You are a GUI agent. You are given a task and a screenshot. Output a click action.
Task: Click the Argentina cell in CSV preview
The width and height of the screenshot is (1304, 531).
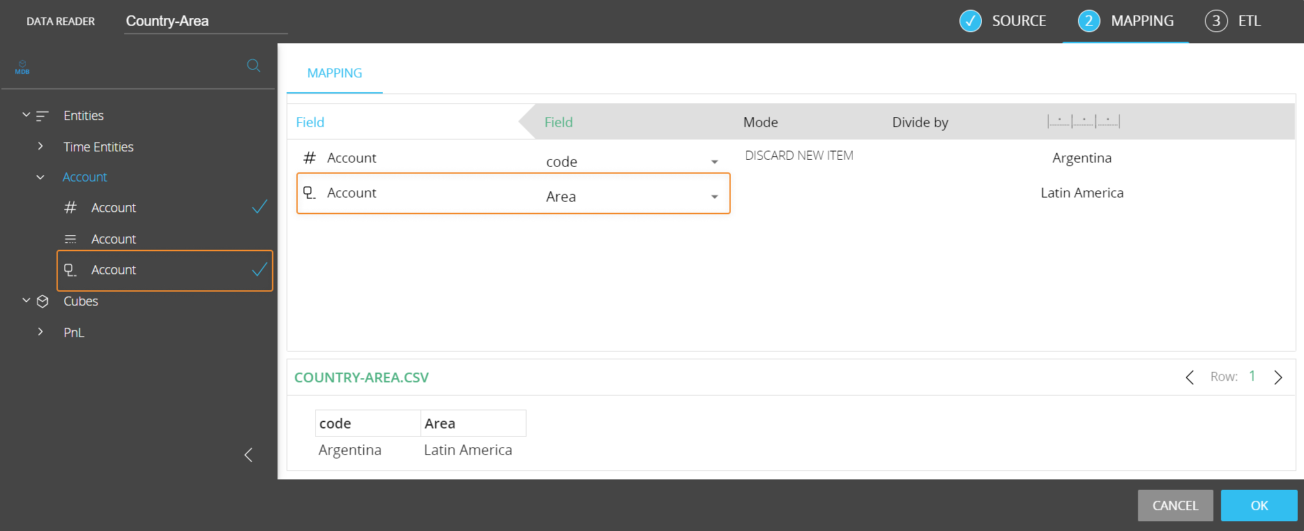click(350, 450)
